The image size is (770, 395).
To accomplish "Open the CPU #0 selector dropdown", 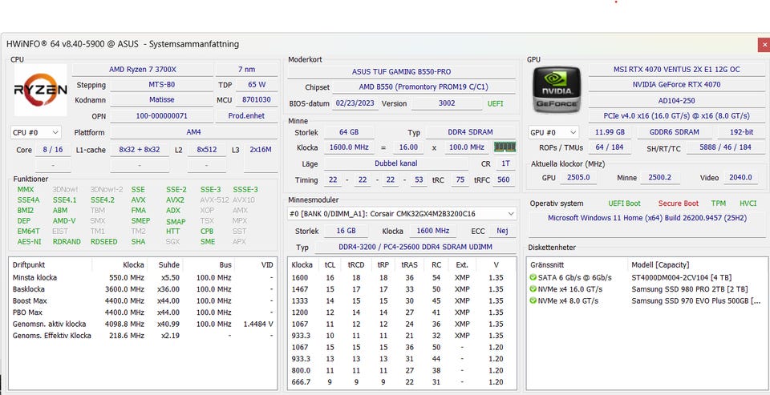I will coord(36,132).
